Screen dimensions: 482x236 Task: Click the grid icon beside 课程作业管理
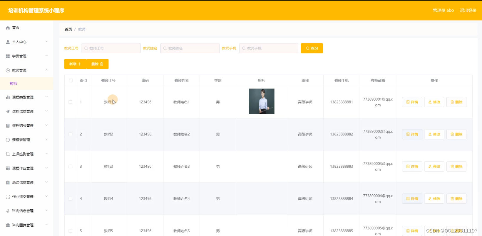(x=8, y=168)
